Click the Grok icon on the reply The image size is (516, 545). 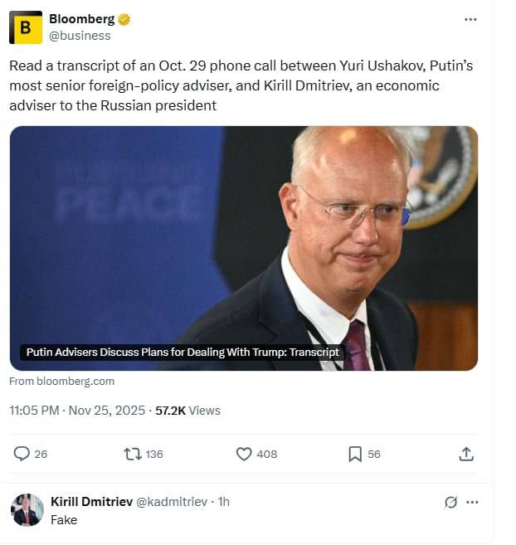pos(451,502)
